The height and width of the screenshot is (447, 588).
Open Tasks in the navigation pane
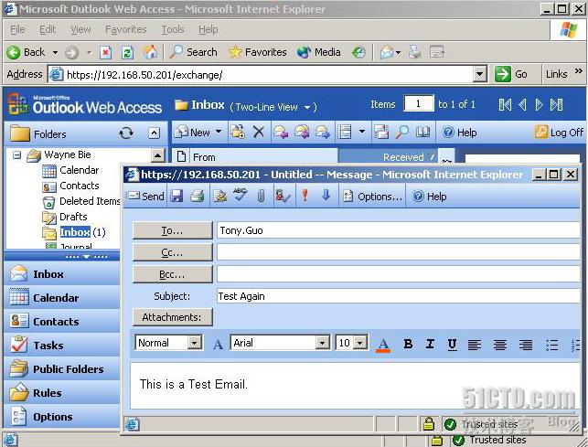pos(62,345)
